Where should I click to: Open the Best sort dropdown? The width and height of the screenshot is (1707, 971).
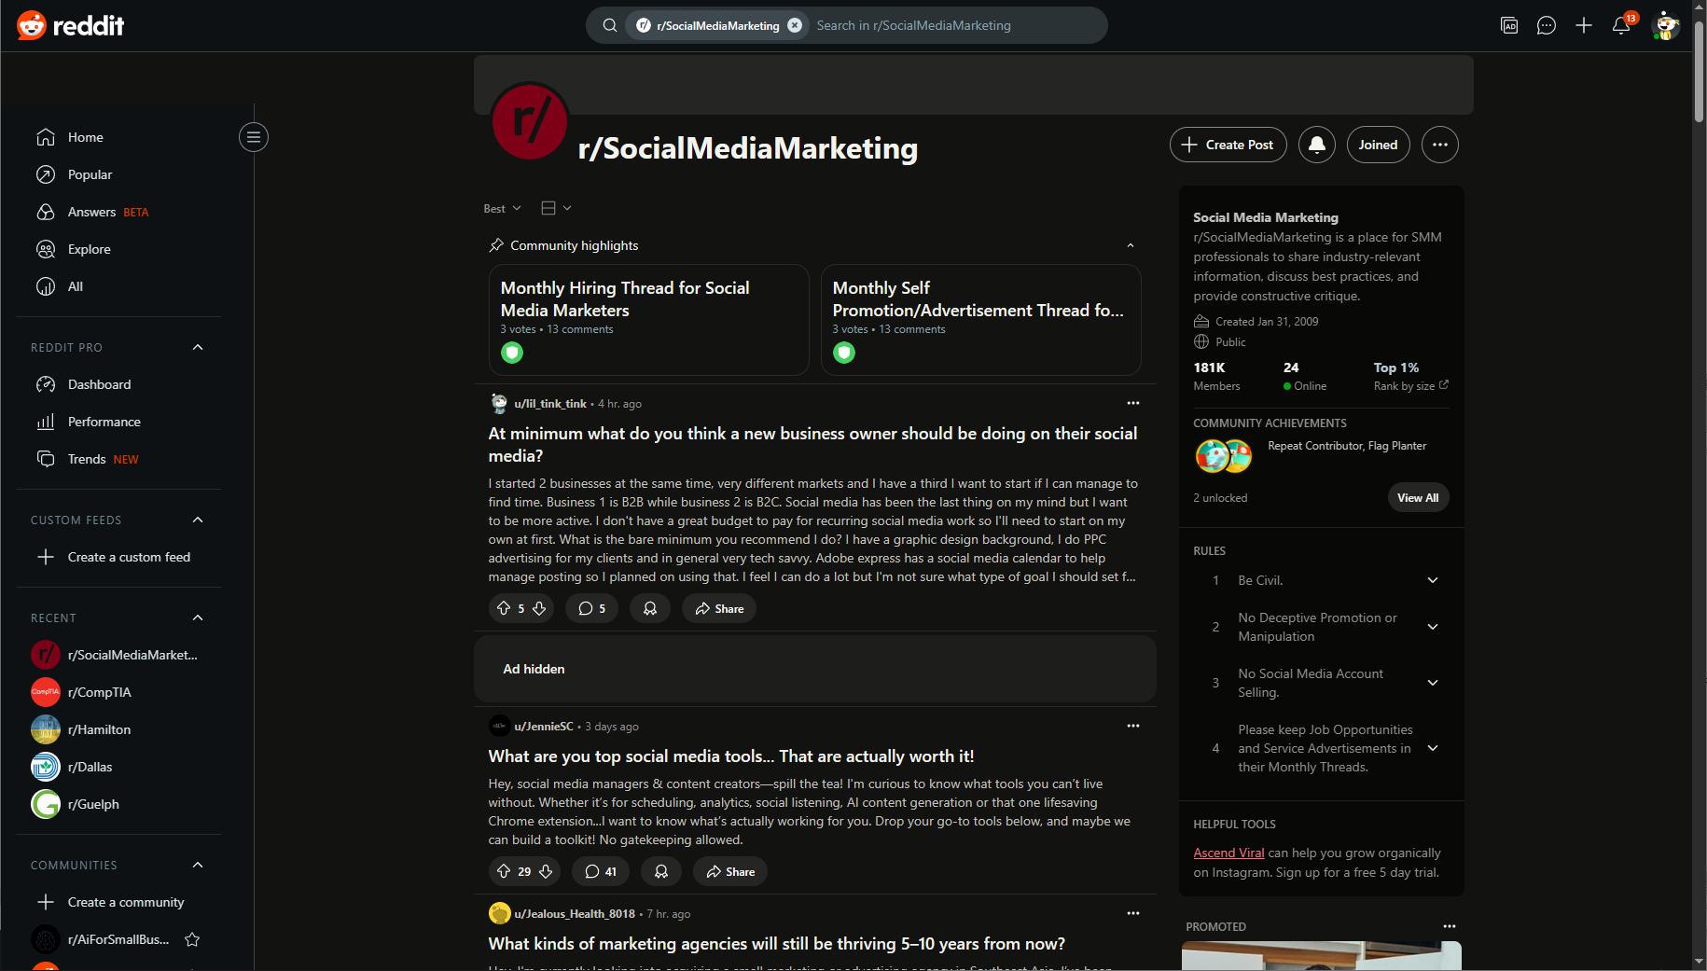pos(502,208)
